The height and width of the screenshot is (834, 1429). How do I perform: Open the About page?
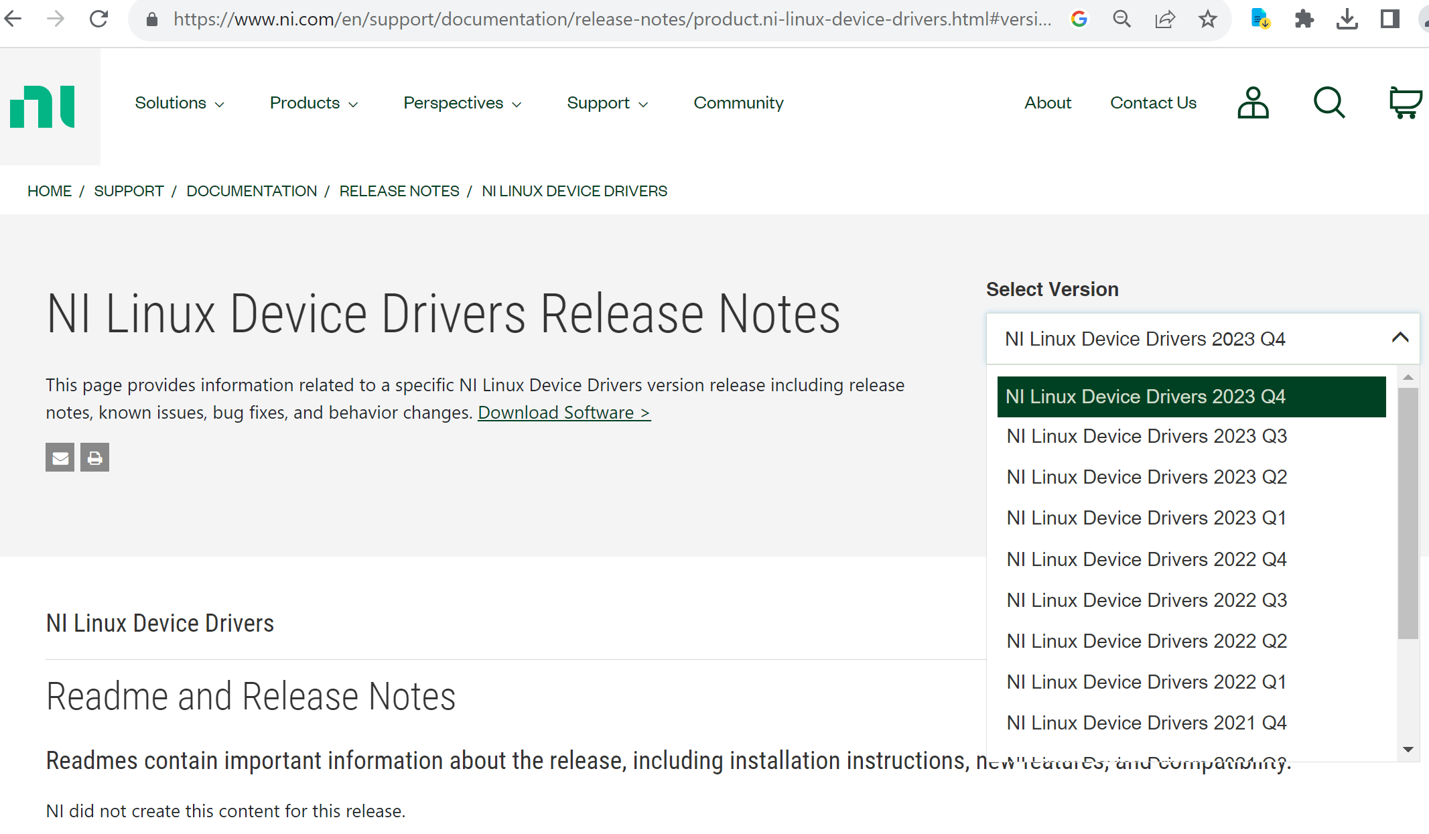(1048, 103)
